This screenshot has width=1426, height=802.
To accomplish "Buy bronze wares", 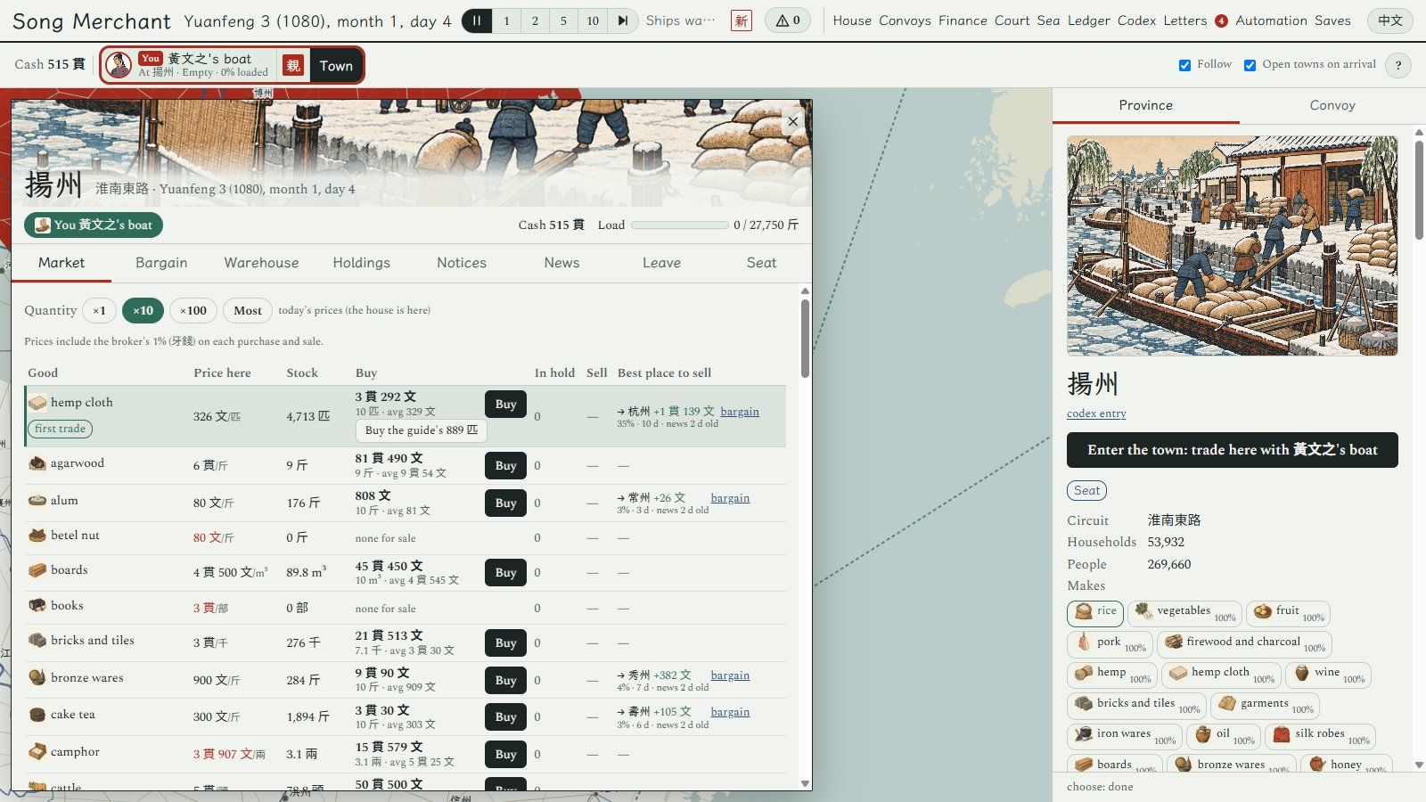I will pyautogui.click(x=505, y=680).
